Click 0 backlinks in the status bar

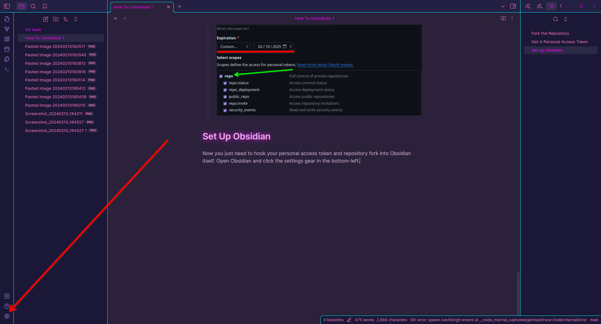tap(333, 320)
